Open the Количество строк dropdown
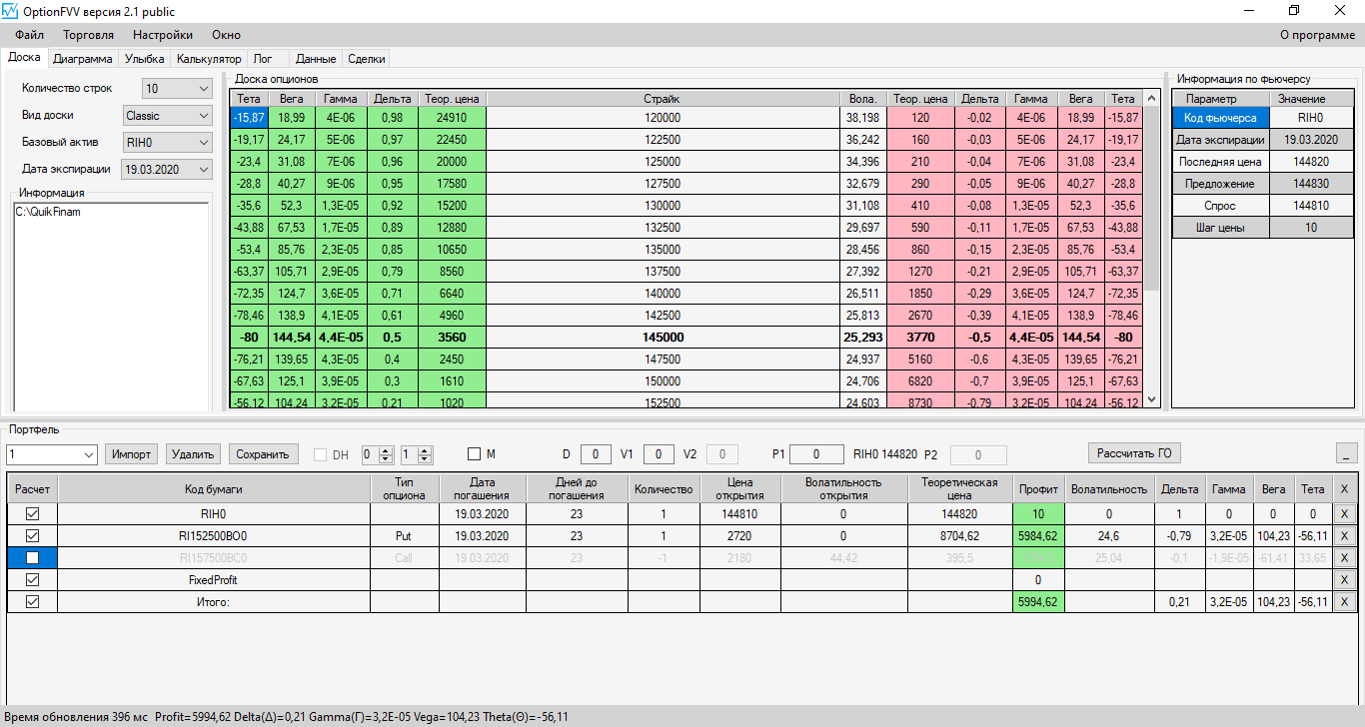The height and width of the screenshot is (727, 1365). [178, 89]
